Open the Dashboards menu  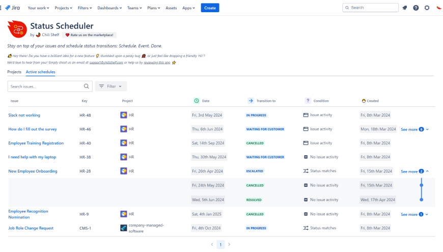tap(109, 8)
